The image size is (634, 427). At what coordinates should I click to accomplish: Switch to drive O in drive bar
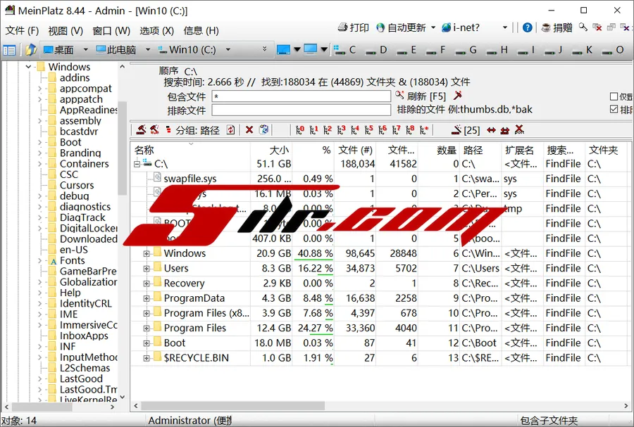point(613,50)
